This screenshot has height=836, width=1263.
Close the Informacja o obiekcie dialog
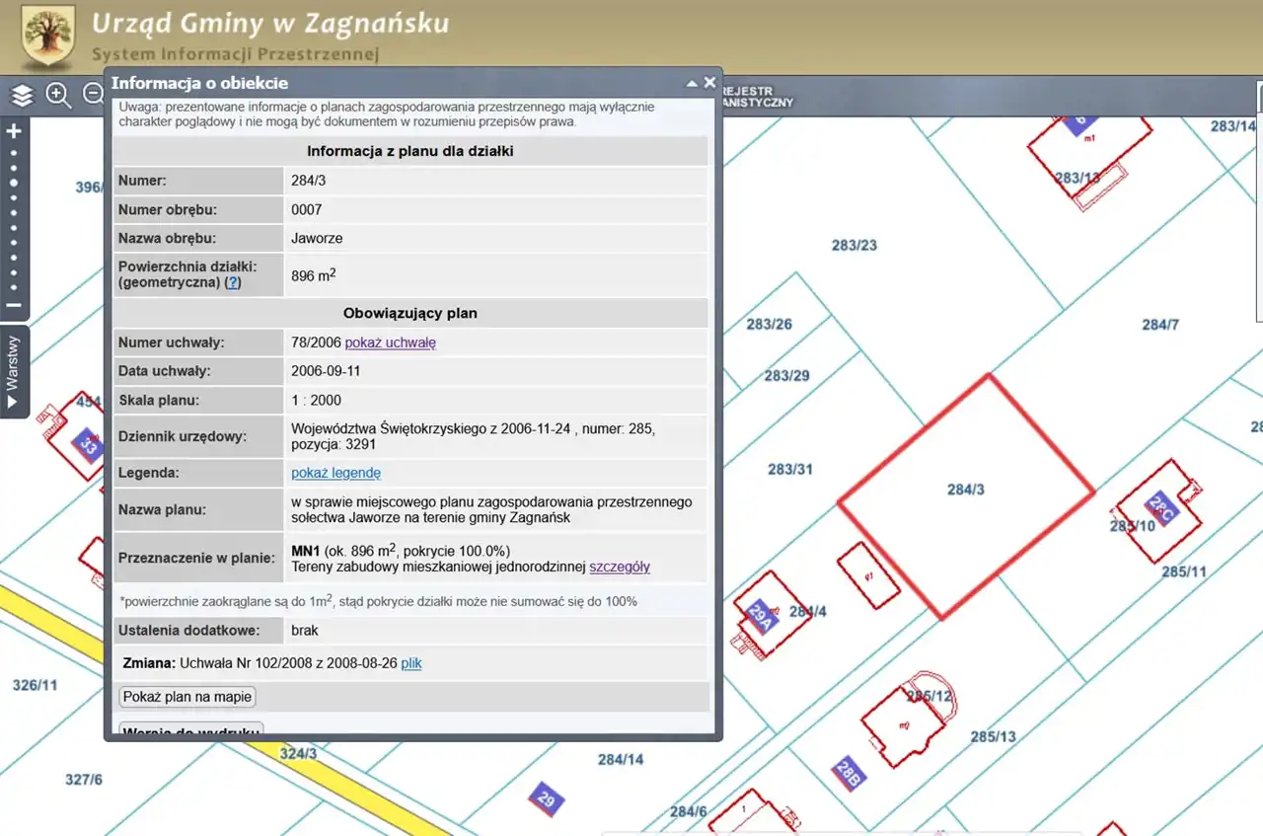(709, 83)
